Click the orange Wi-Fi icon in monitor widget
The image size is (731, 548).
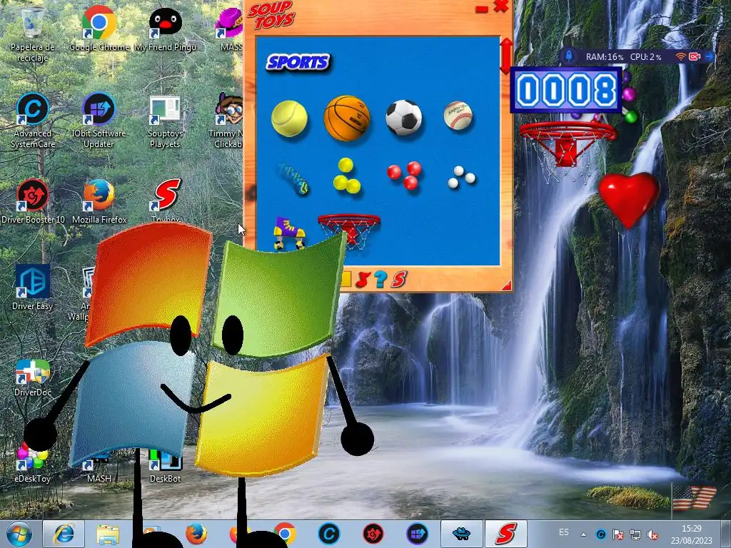tap(681, 56)
